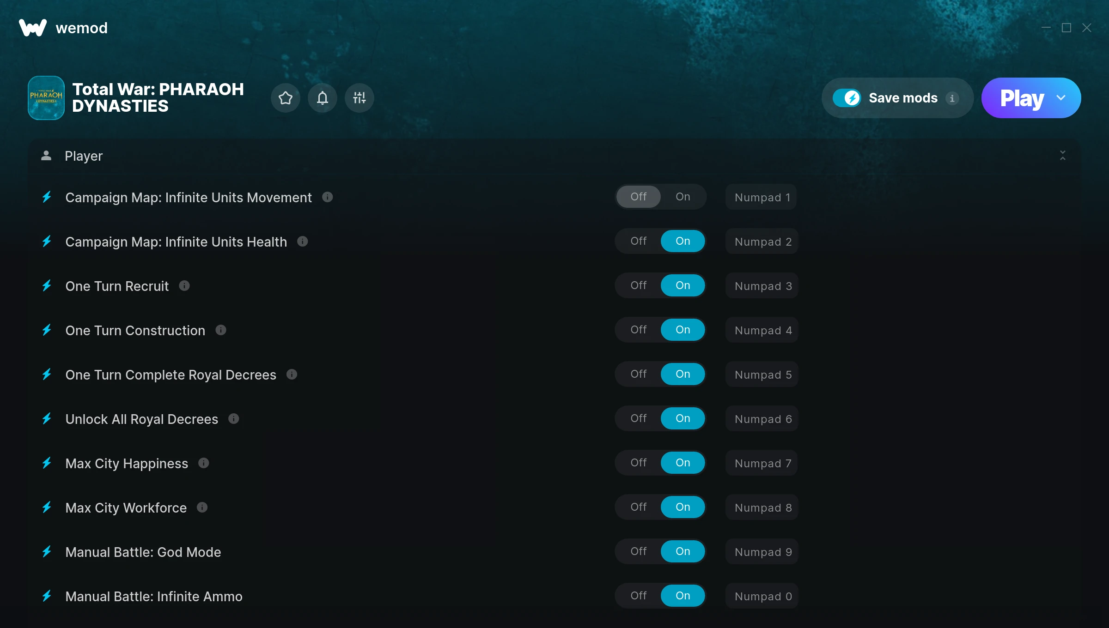1109x628 pixels.
Task: Turn Off One Turn Complete Royal Decrees
Action: (639, 374)
